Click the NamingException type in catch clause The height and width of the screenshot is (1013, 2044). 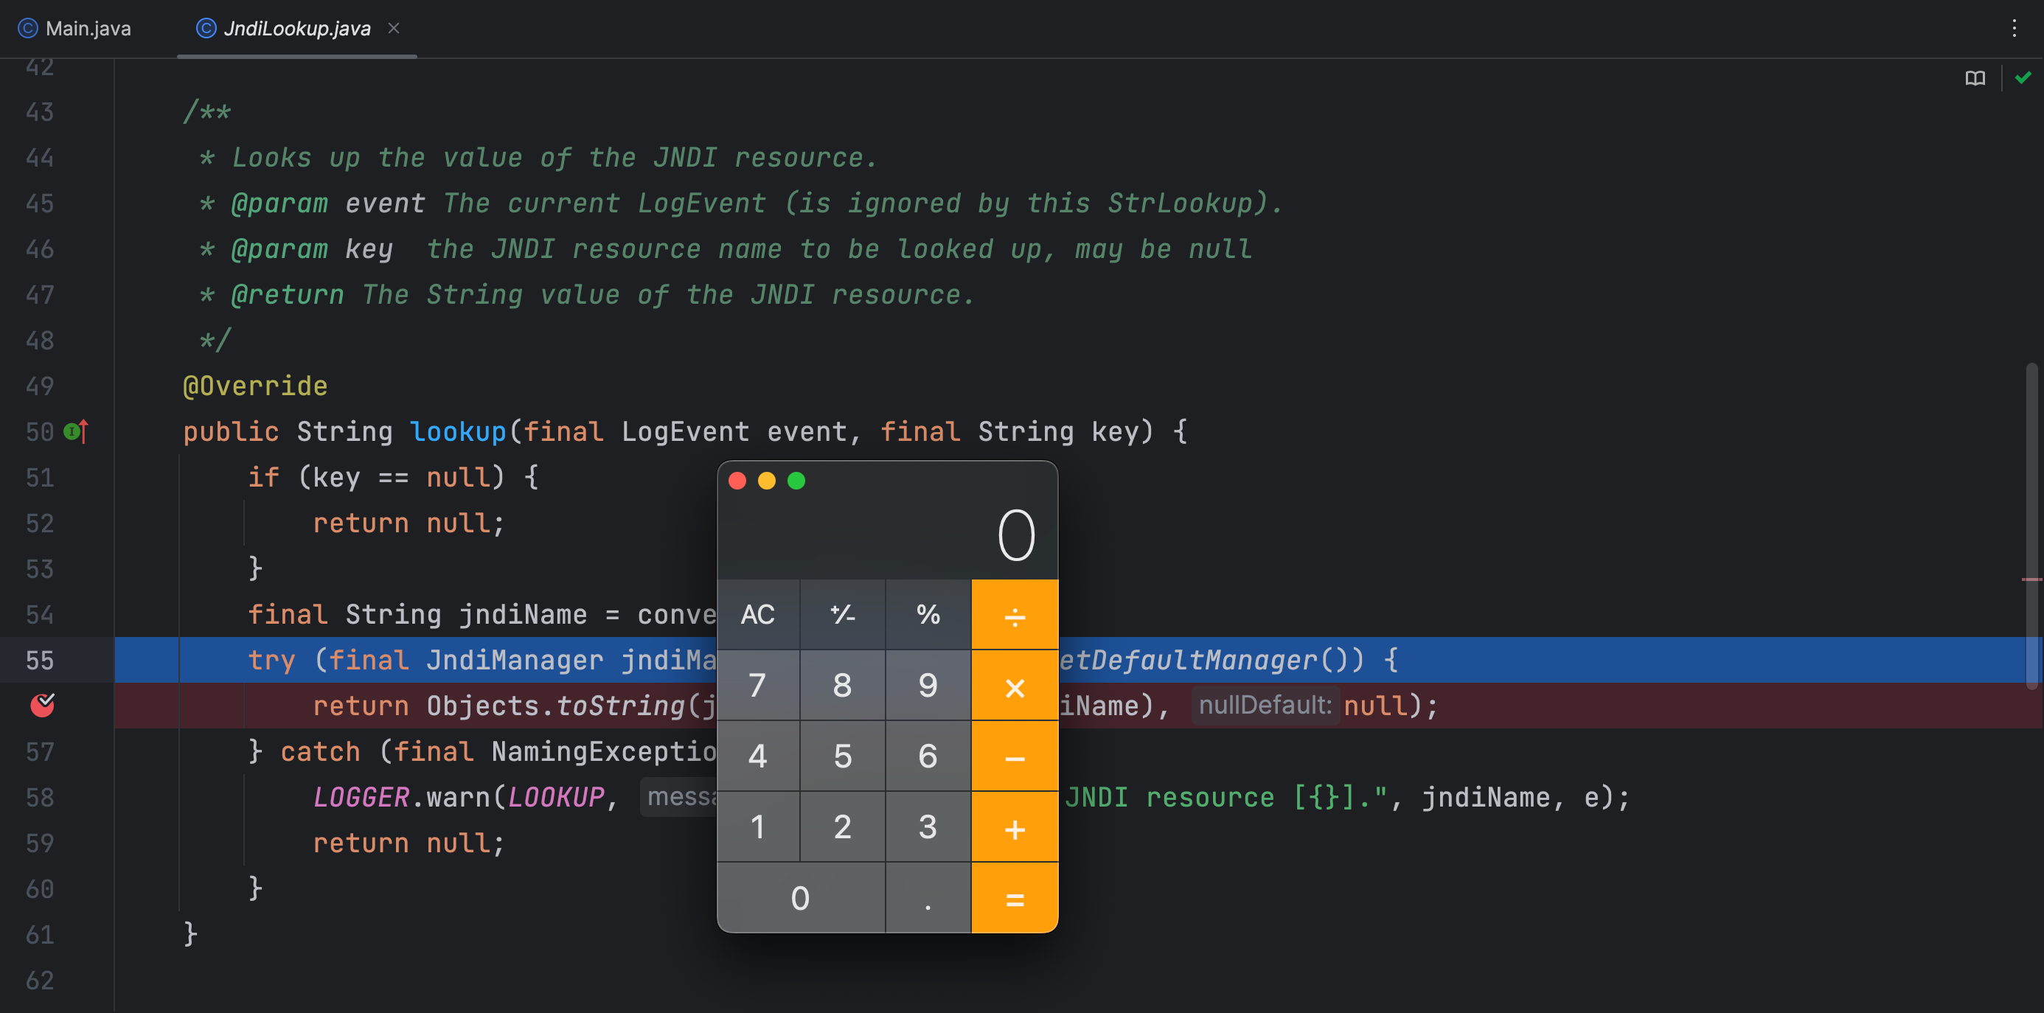(x=604, y=751)
